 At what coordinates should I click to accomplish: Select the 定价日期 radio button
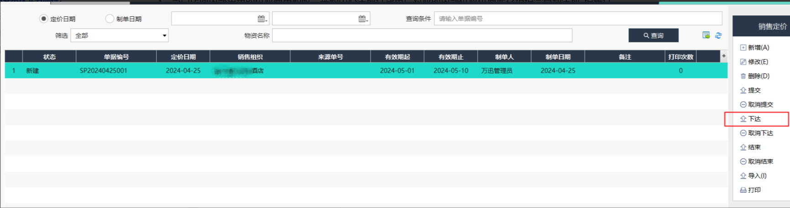(x=44, y=19)
